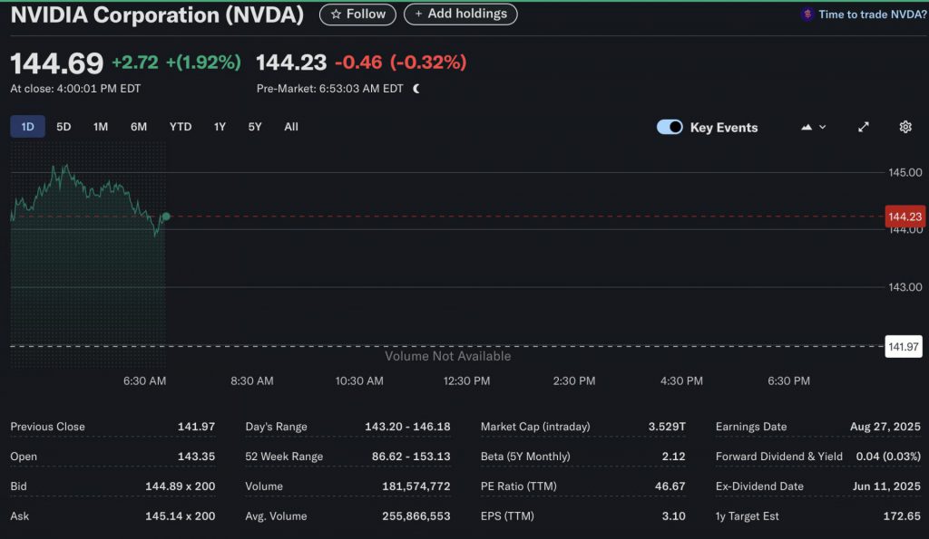Image resolution: width=929 pixels, height=539 pixels.
Task: Click the EPS (TTM) value 3.10
Action: coord(674,516)
